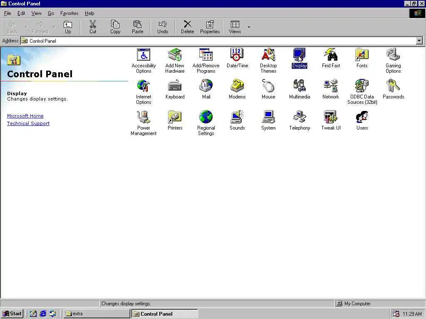This screenshot has height=319, width=426.
Task: Click the system tray scheduler icon
Action: coord(396,314)
